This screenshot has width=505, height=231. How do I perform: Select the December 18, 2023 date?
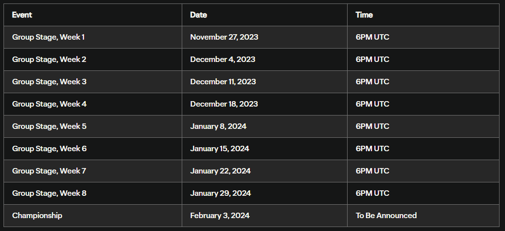click(x=224, y=104)
